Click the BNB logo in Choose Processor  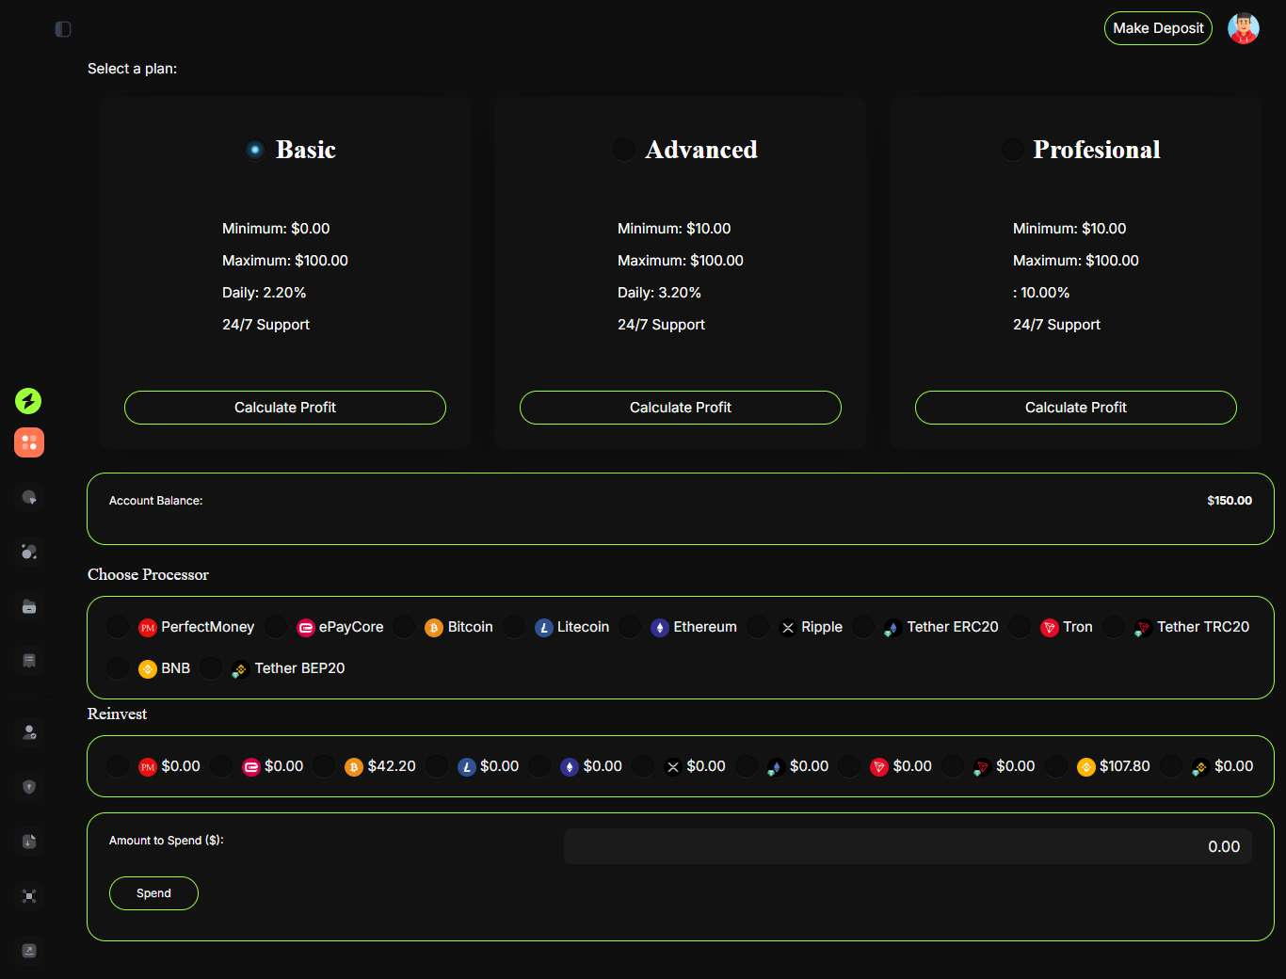pos(148,669)
